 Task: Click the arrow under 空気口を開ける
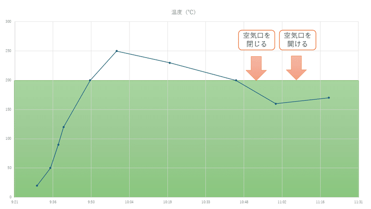click(x=296, y=68)
